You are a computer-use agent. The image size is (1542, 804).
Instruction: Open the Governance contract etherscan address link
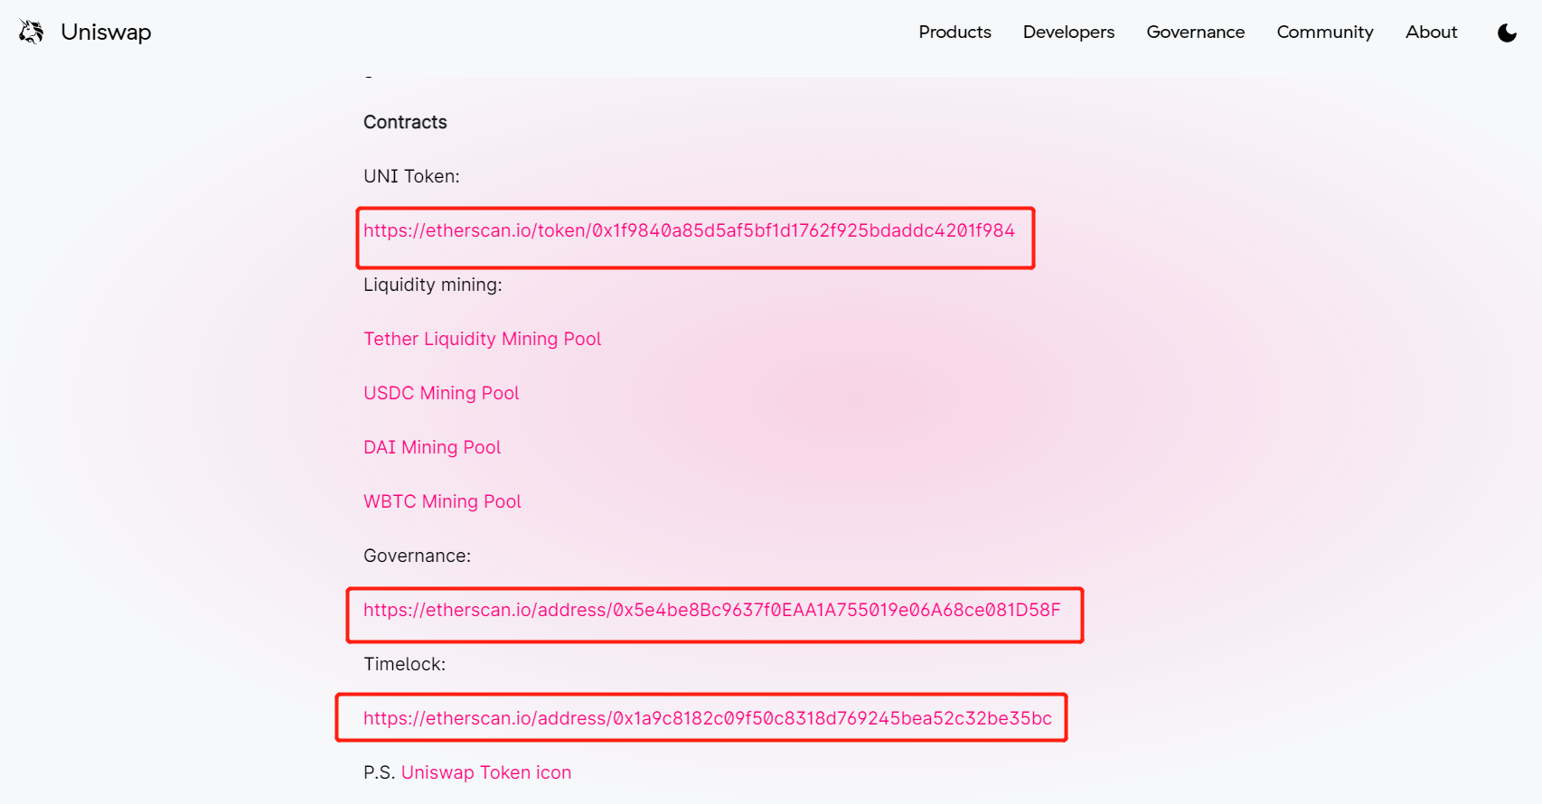(711, 610)
